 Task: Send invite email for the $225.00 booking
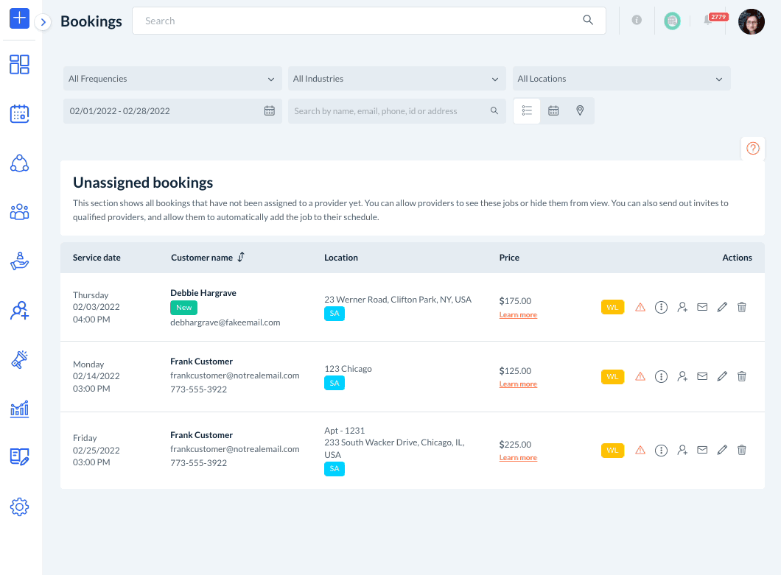[702, 450]
